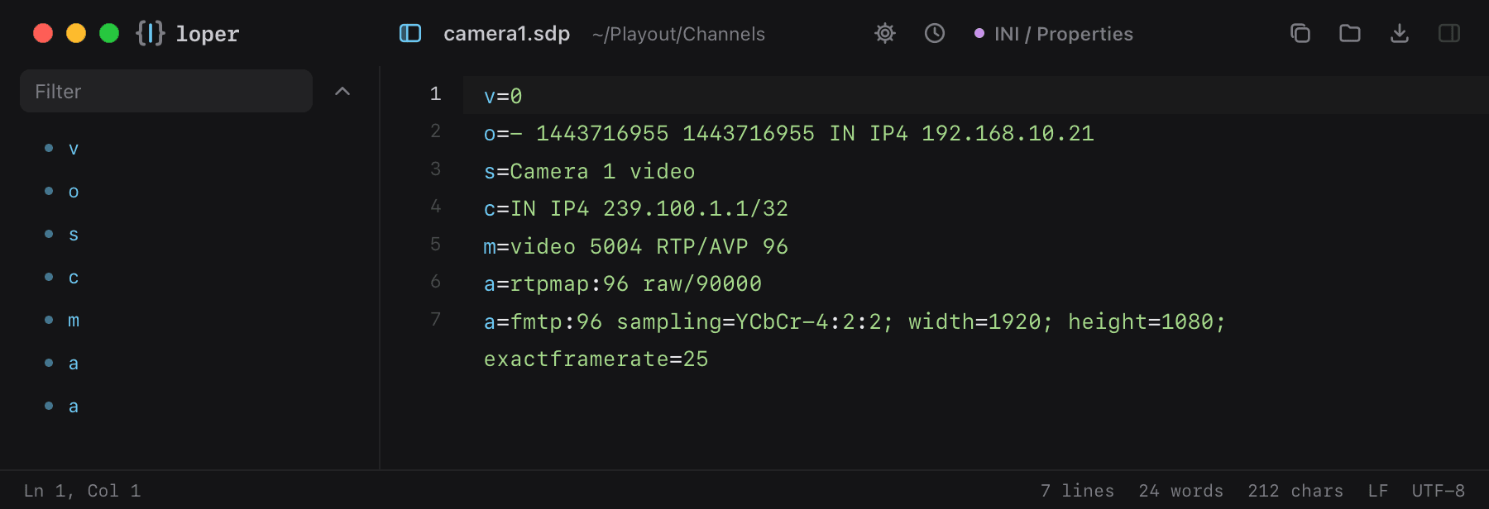Open a file with folder icon
1489x509 pixels.
(1350, 33)
